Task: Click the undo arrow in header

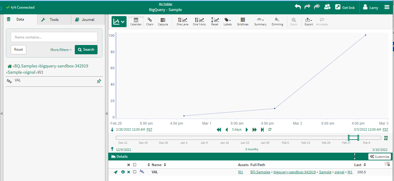Action: (298, 7)
